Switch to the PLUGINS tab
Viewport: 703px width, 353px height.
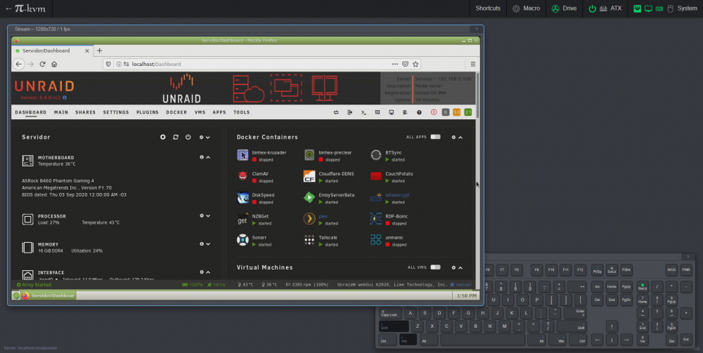click(148, 112)
